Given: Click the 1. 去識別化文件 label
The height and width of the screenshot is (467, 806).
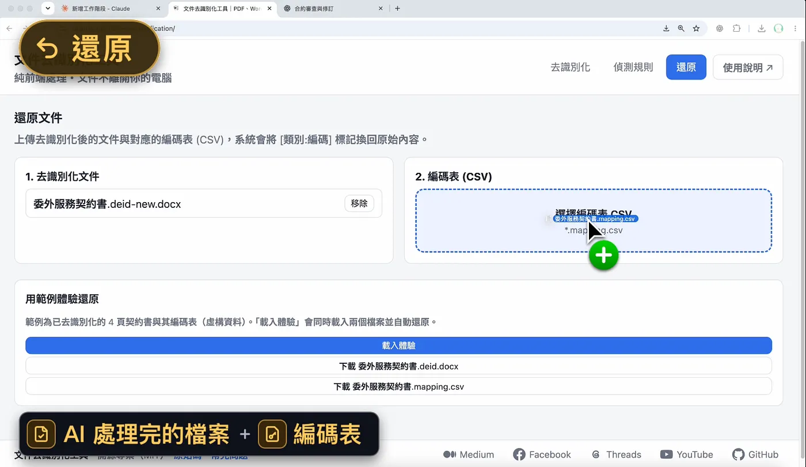Looking at the screenshot, I should tap(62, 177).
